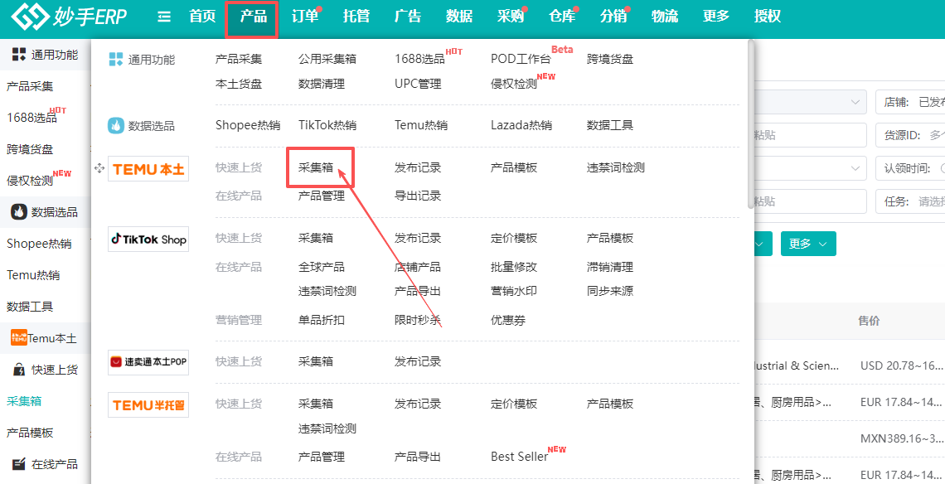Viewport: 945px width, 484px height.
Task: Open 1688选品 in the dropdown panel
Action: click(x=419, y=59)
